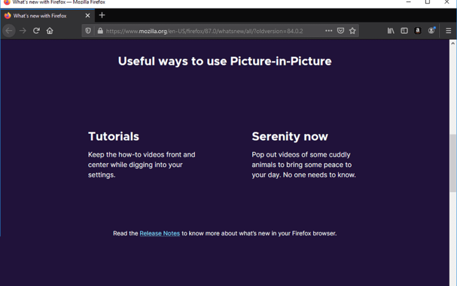Save page to Pocket
This screenshot has width=457, height=286.
(340, 31)
